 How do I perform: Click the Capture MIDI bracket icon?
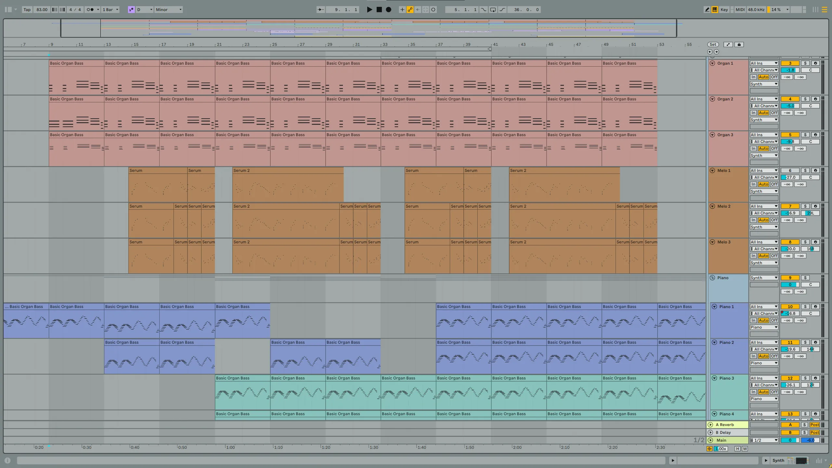(425, 9)
